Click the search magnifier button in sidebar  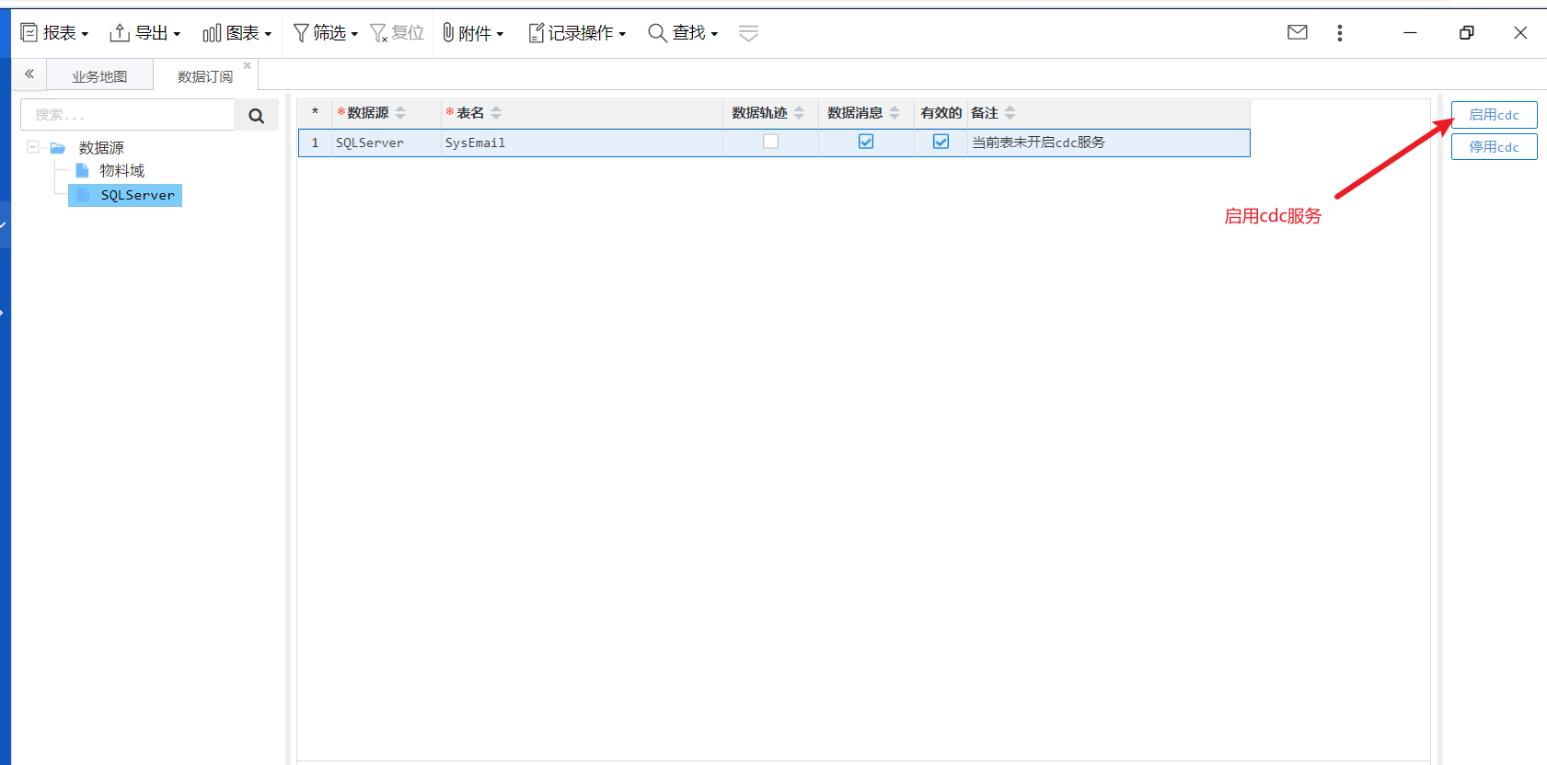256,116
